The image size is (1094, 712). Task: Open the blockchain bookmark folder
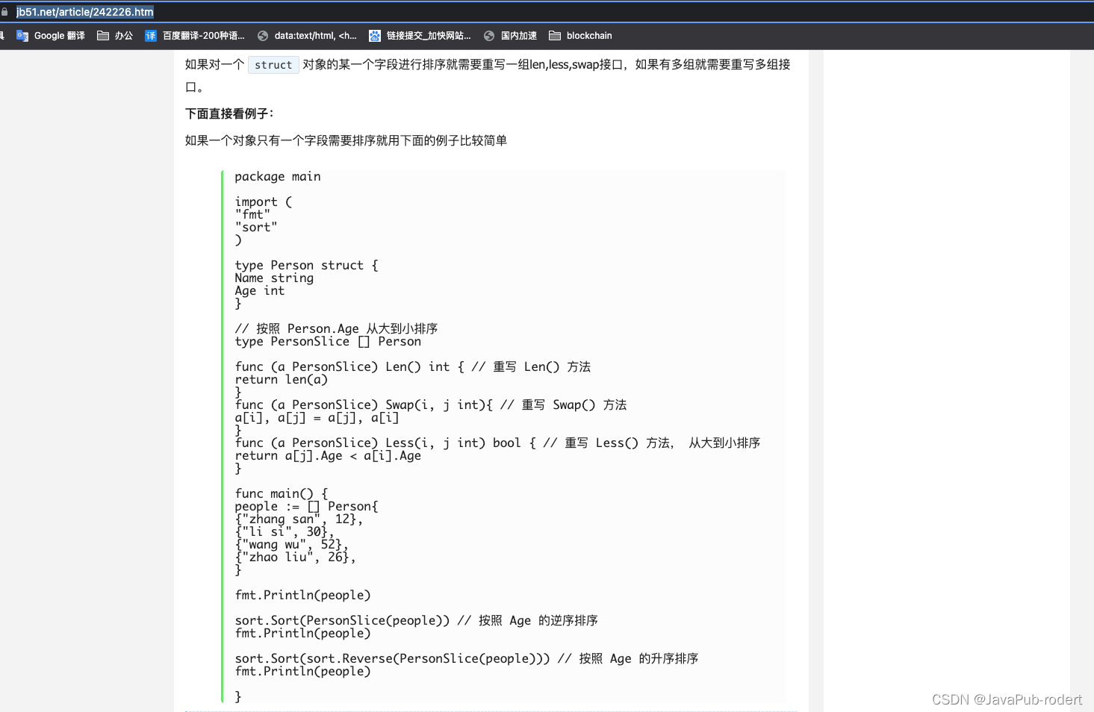point(580,36)
